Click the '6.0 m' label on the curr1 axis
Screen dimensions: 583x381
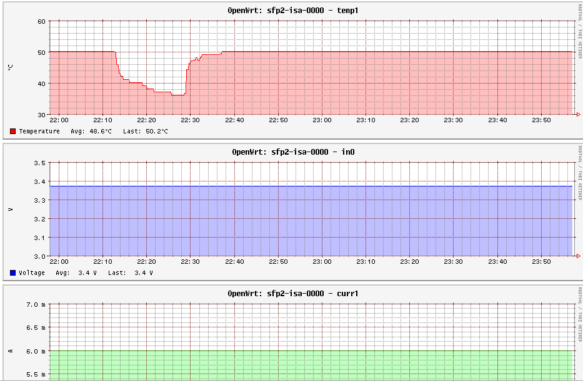pyautogui.click(x=36, y=351)
